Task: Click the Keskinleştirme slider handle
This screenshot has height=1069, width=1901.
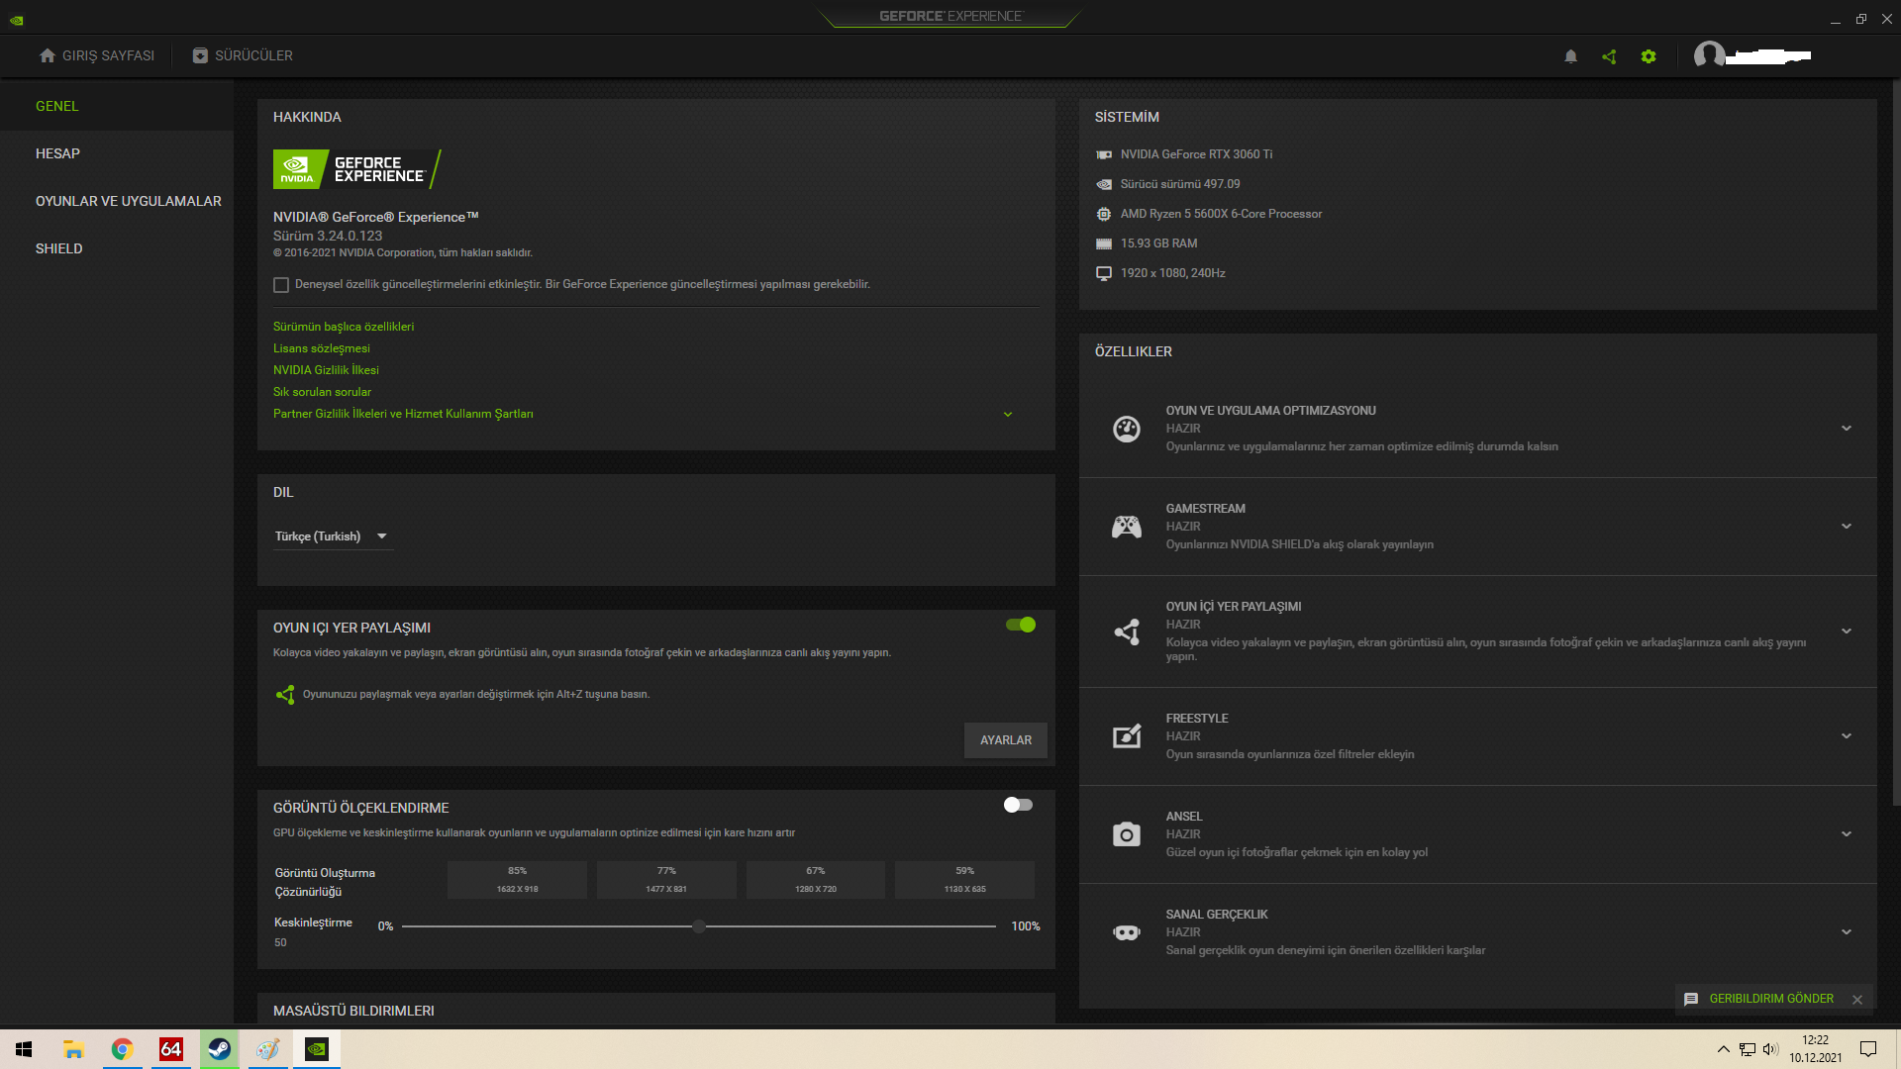Action: point(699,926)
